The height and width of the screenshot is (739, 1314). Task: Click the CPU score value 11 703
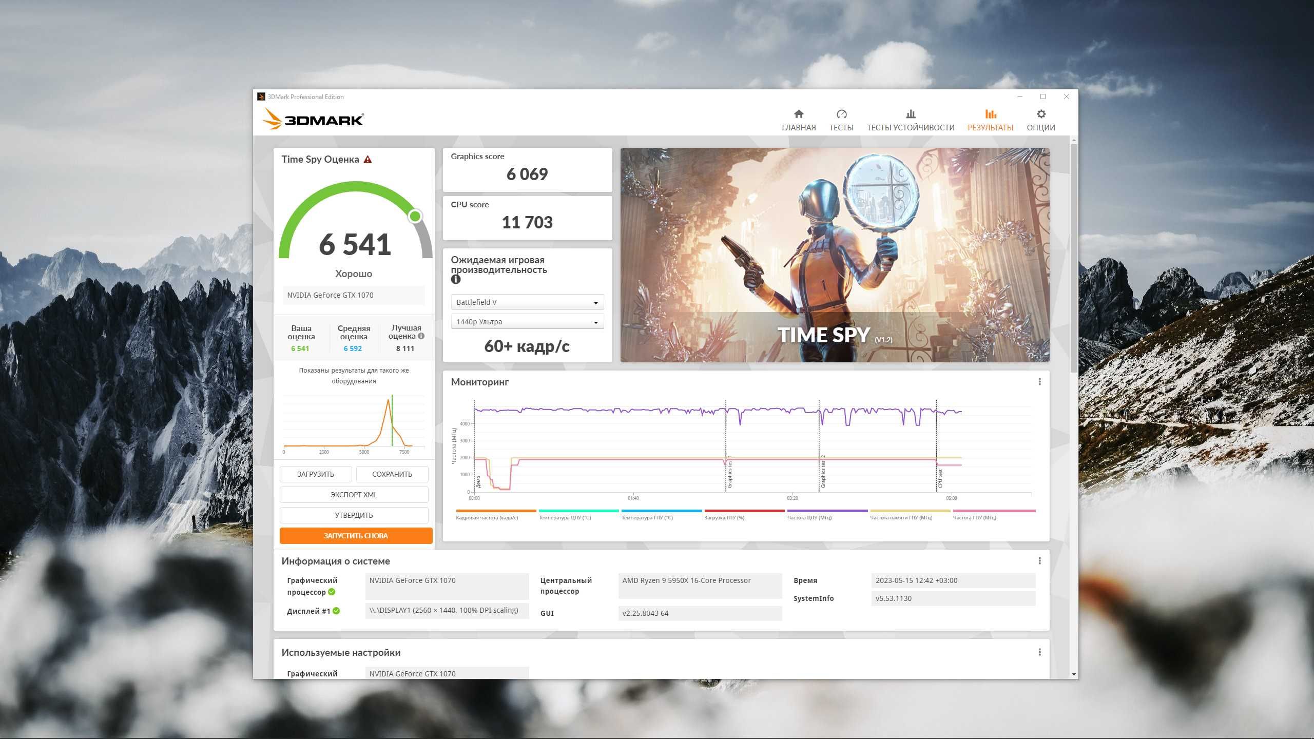(x=527, y=222)
